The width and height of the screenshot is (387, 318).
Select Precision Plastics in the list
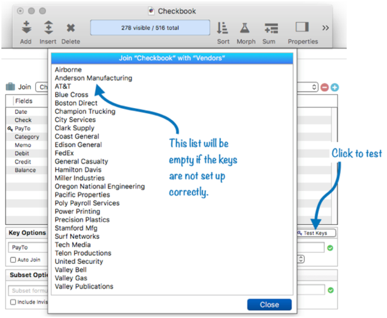click(82, 220)
